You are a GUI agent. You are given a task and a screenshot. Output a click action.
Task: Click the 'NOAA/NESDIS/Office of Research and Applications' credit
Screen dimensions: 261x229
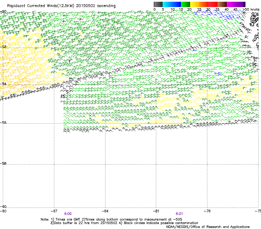coord(208,227)
